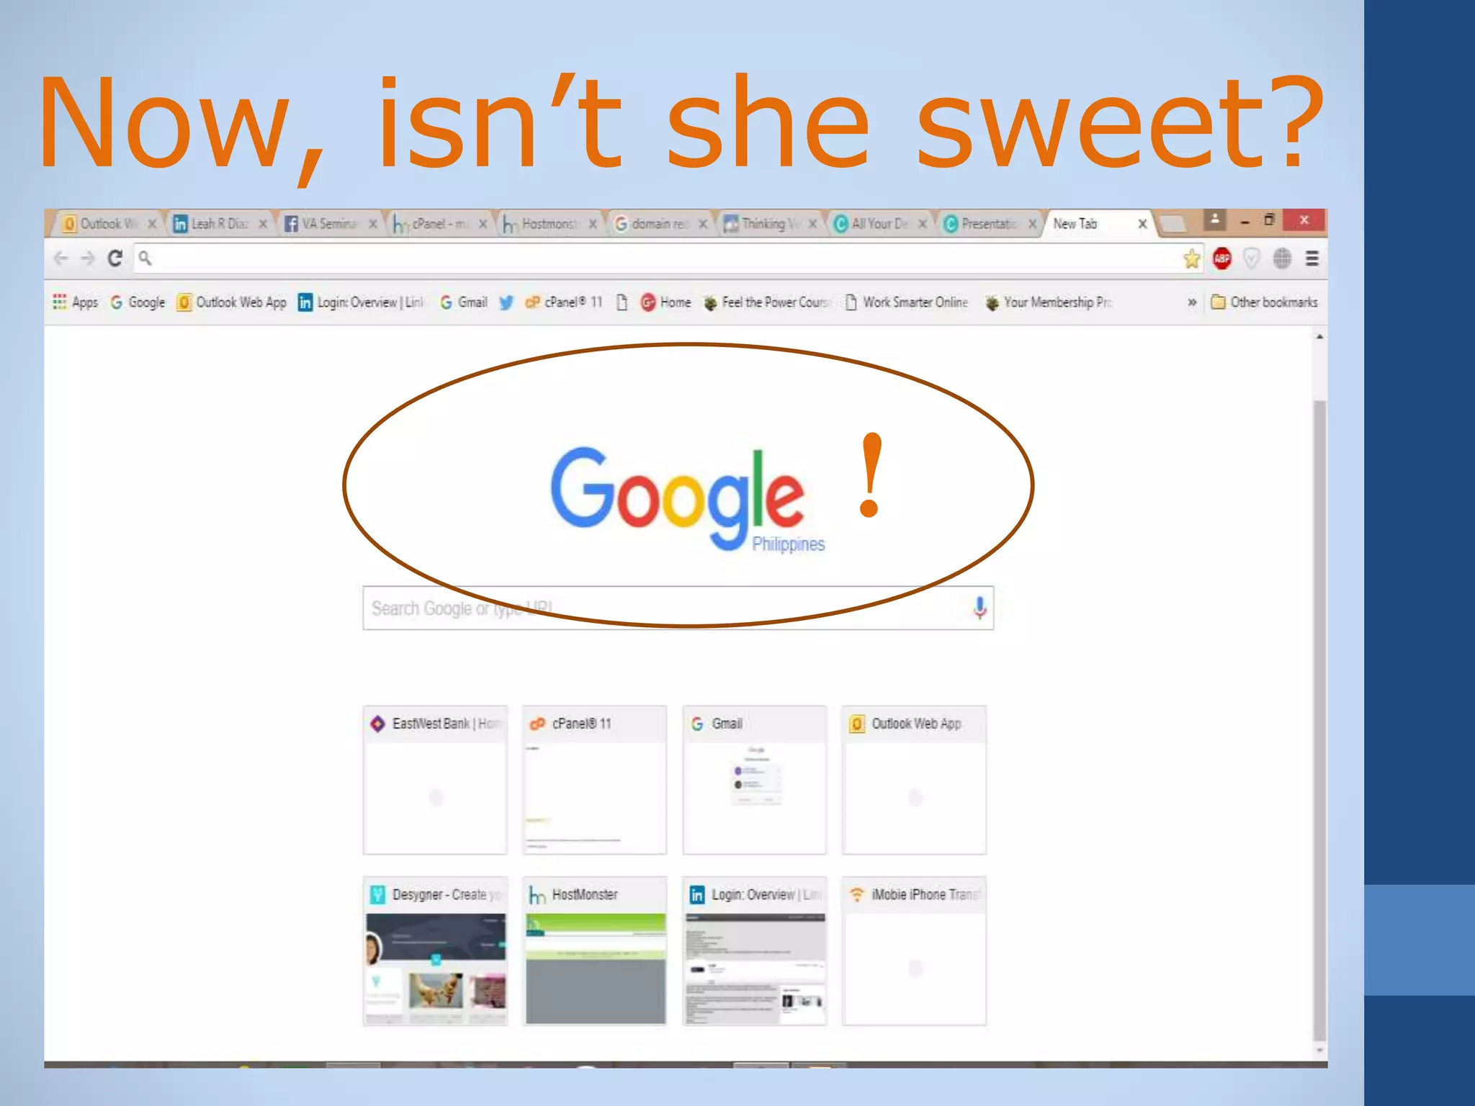Click the globe extension icon
1475x1106 pixels.
(x=1282, y=258)
